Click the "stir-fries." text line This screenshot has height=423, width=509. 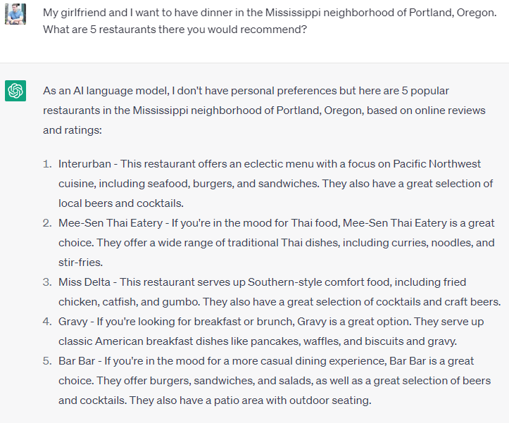80,263
